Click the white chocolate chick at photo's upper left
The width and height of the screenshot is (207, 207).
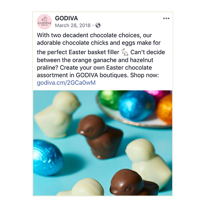(x=58, y=114)
